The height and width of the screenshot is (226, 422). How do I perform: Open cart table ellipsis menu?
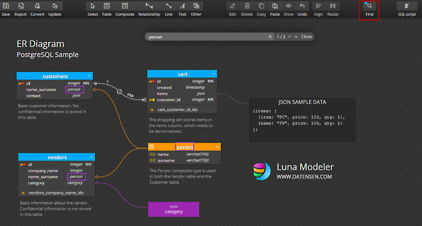214,74
